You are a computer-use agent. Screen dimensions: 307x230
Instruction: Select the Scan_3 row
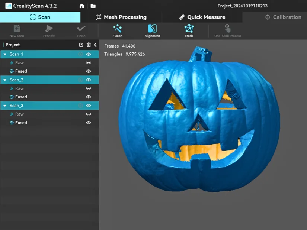(x=49, y=106)
